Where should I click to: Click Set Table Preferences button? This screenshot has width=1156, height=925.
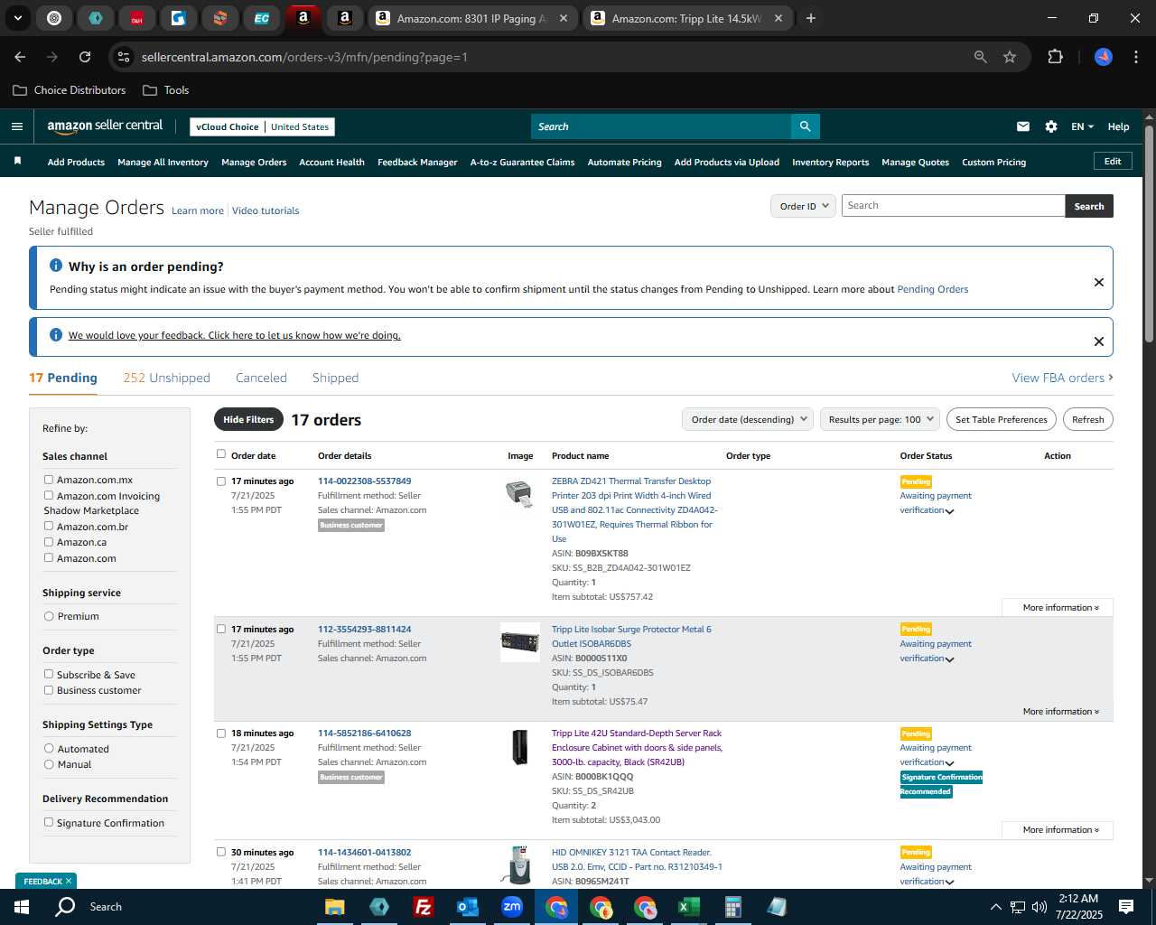tap(1002, 419)
